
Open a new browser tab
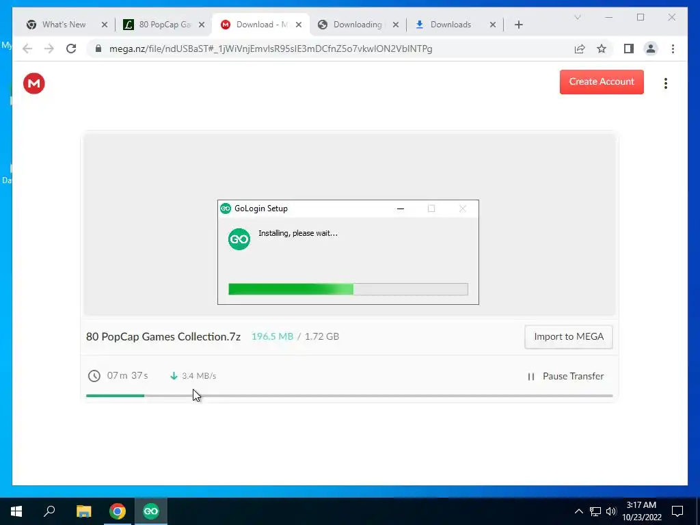tap(518, 25)
